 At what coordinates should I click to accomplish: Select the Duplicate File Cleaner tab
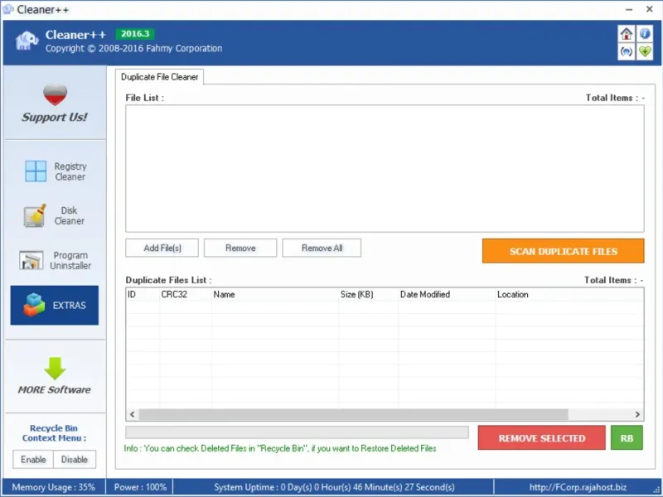pos(159,77)
